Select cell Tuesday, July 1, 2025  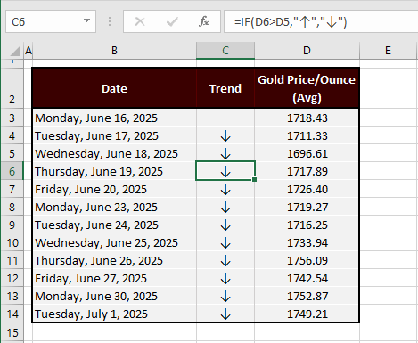(114, 314)
